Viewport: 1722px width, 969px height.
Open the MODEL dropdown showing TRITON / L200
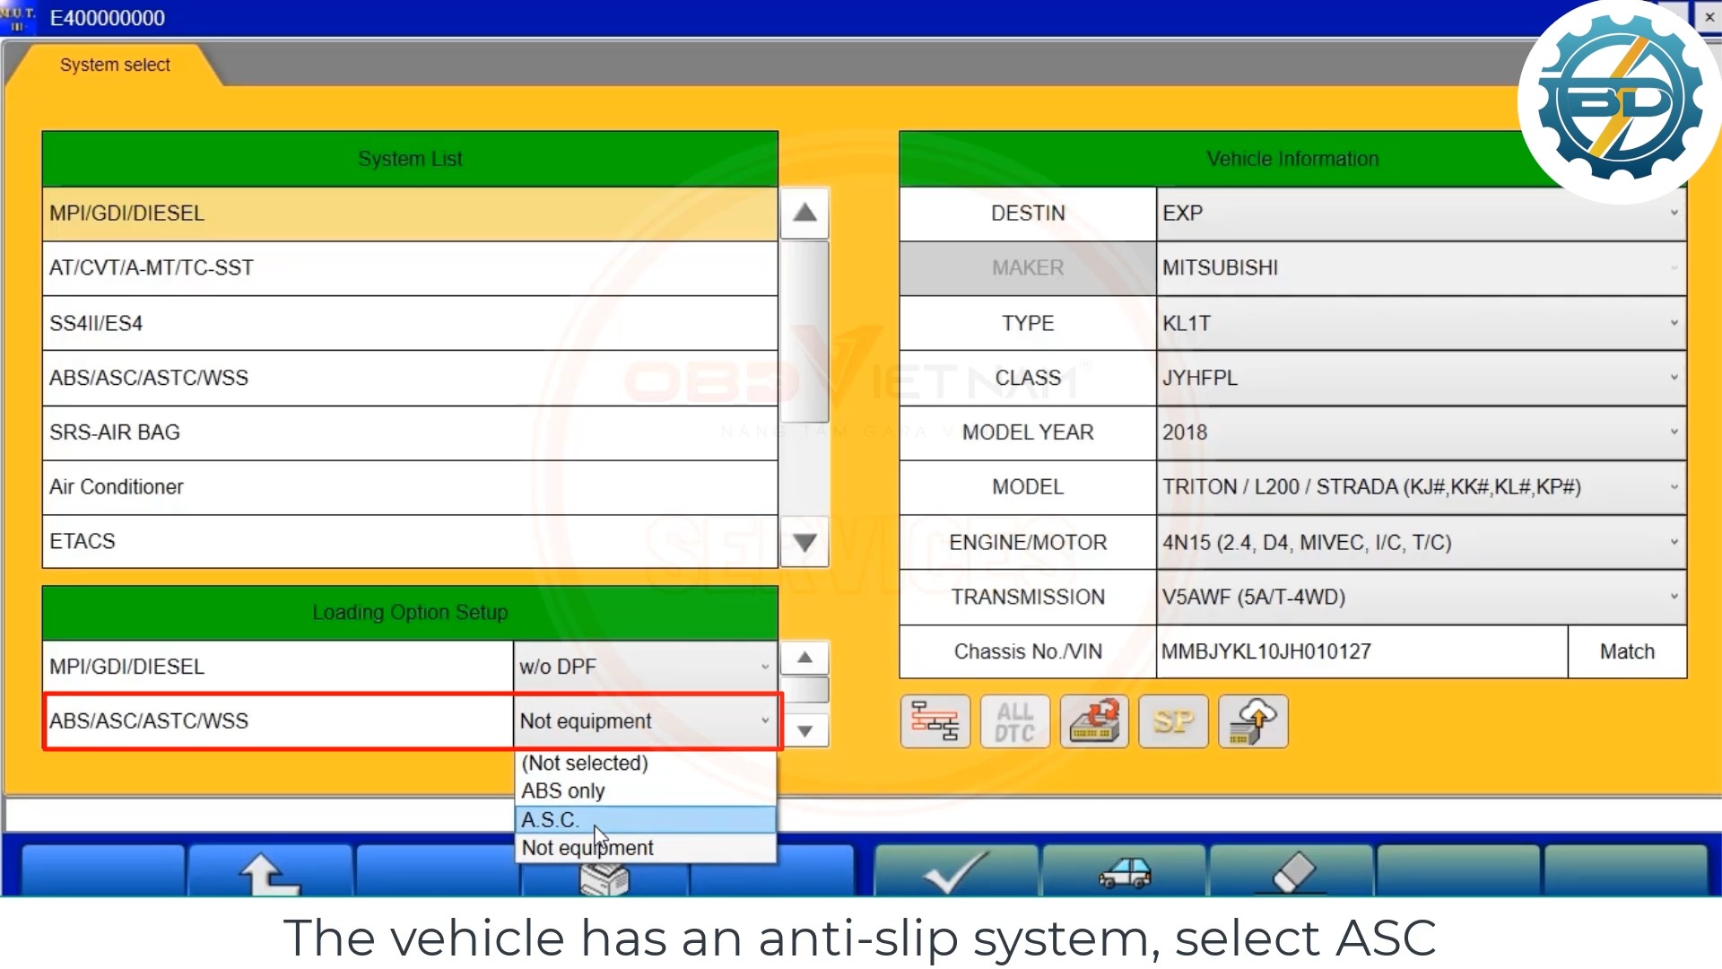[1421, 487]
